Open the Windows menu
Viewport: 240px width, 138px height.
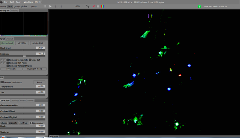[28, 2]
